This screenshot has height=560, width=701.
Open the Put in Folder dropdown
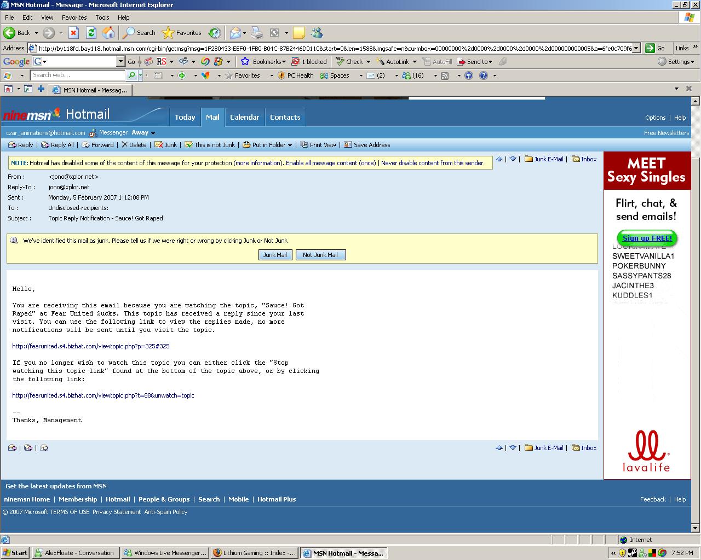pos(290,145)
